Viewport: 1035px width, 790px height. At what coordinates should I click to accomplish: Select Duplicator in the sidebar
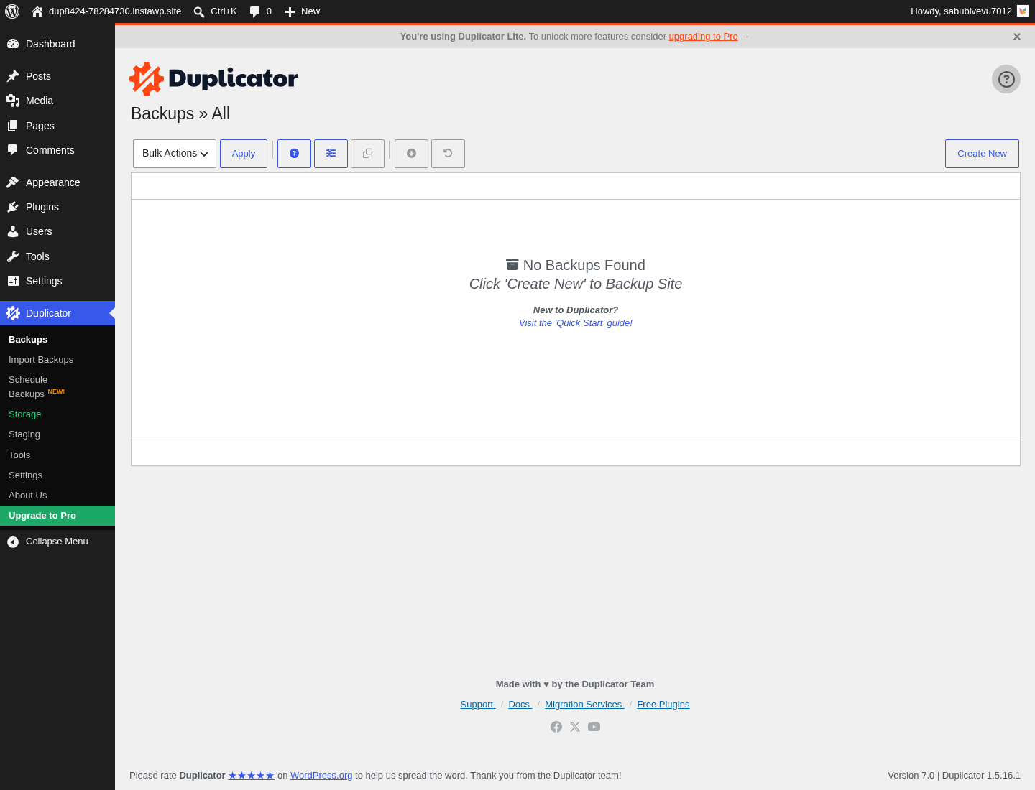[57, 313]
